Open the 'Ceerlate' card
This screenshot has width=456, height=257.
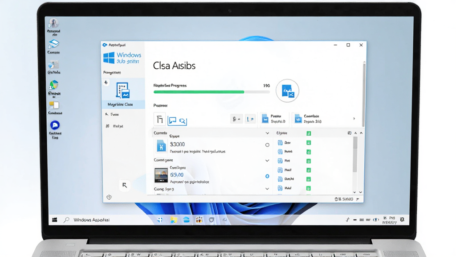308,119
